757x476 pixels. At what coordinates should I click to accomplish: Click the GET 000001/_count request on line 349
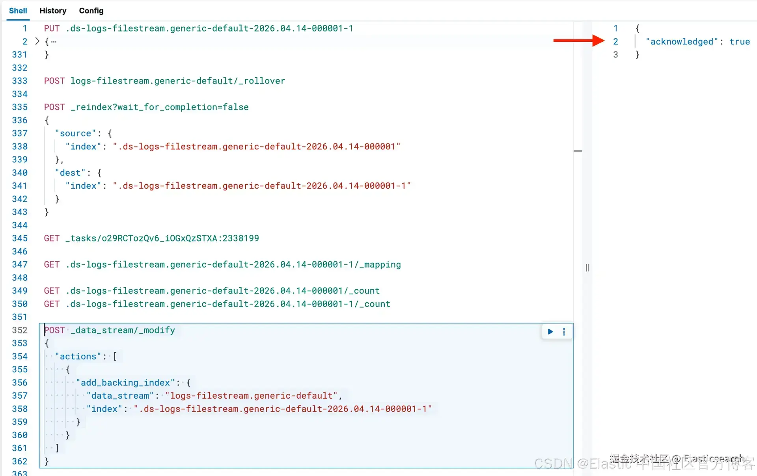[x=212, y=291]
